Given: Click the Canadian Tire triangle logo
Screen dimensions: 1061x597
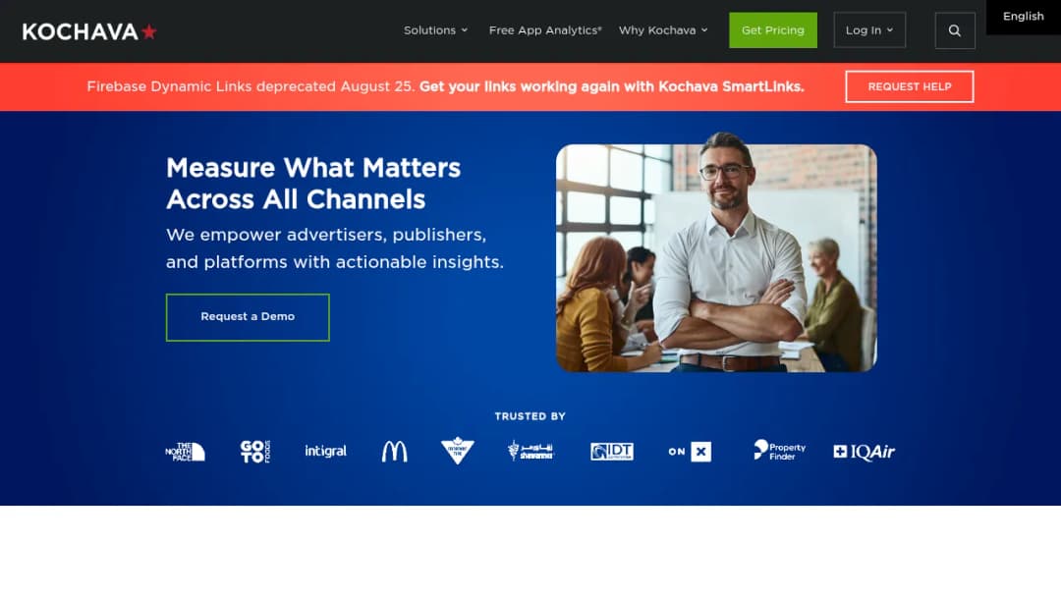Looking at the screenshot, I should coord(458,451).
